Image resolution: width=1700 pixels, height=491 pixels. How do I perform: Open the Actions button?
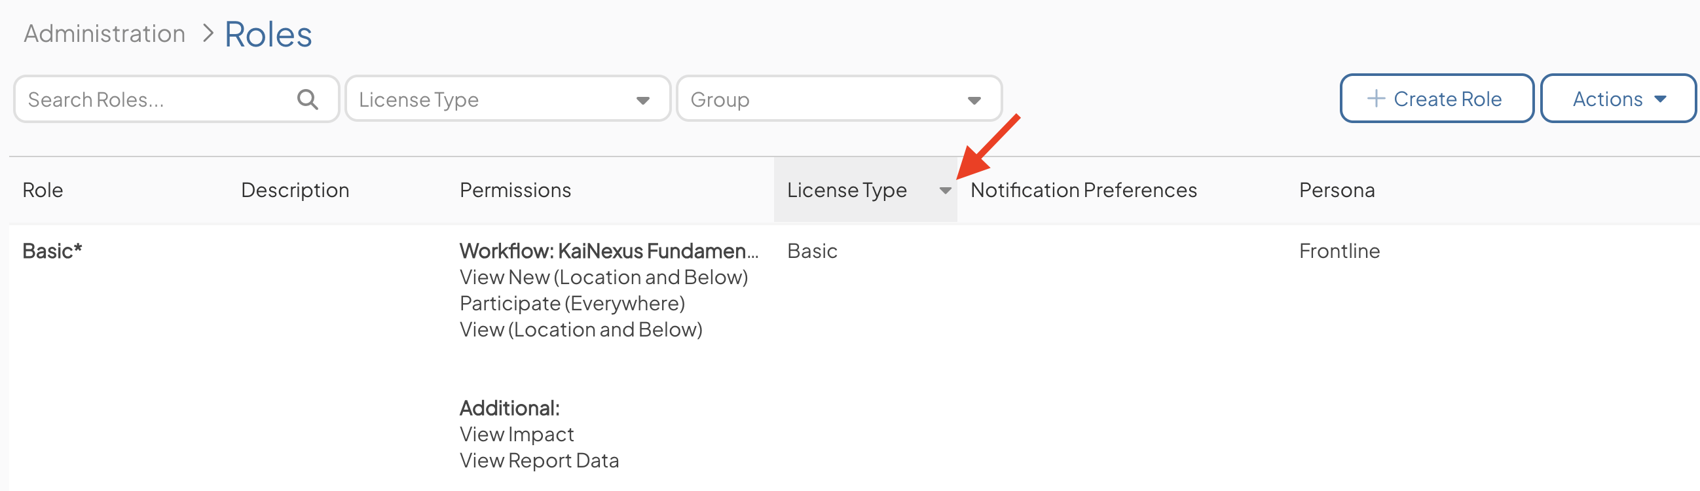tap(1618, 98)
